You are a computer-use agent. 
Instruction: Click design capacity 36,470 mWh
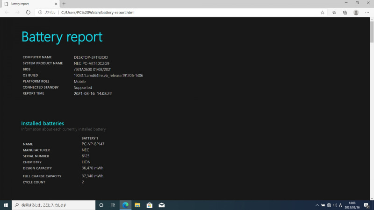pyautogui.click(x=92, y=168)
